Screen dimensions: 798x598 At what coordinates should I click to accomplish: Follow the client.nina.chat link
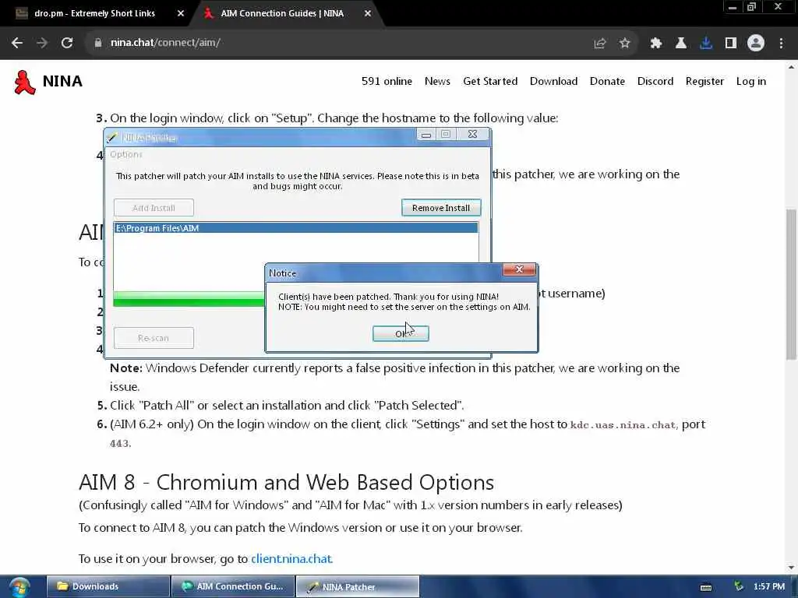[291, 559]
